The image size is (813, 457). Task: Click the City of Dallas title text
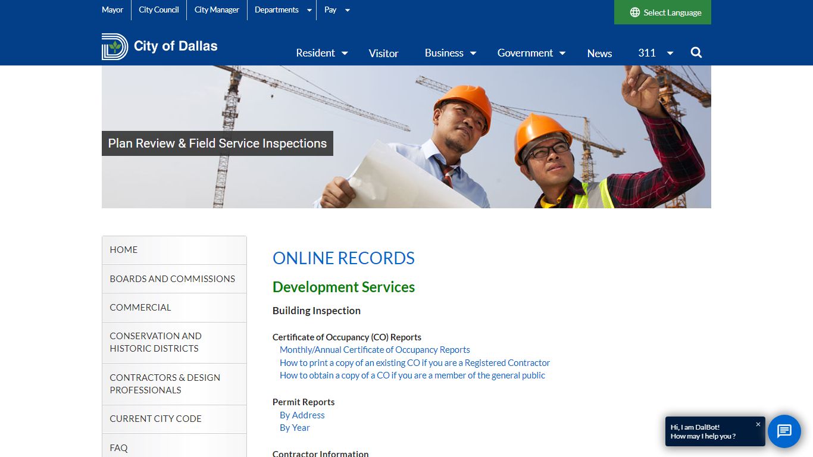click(x=176, y=46)
